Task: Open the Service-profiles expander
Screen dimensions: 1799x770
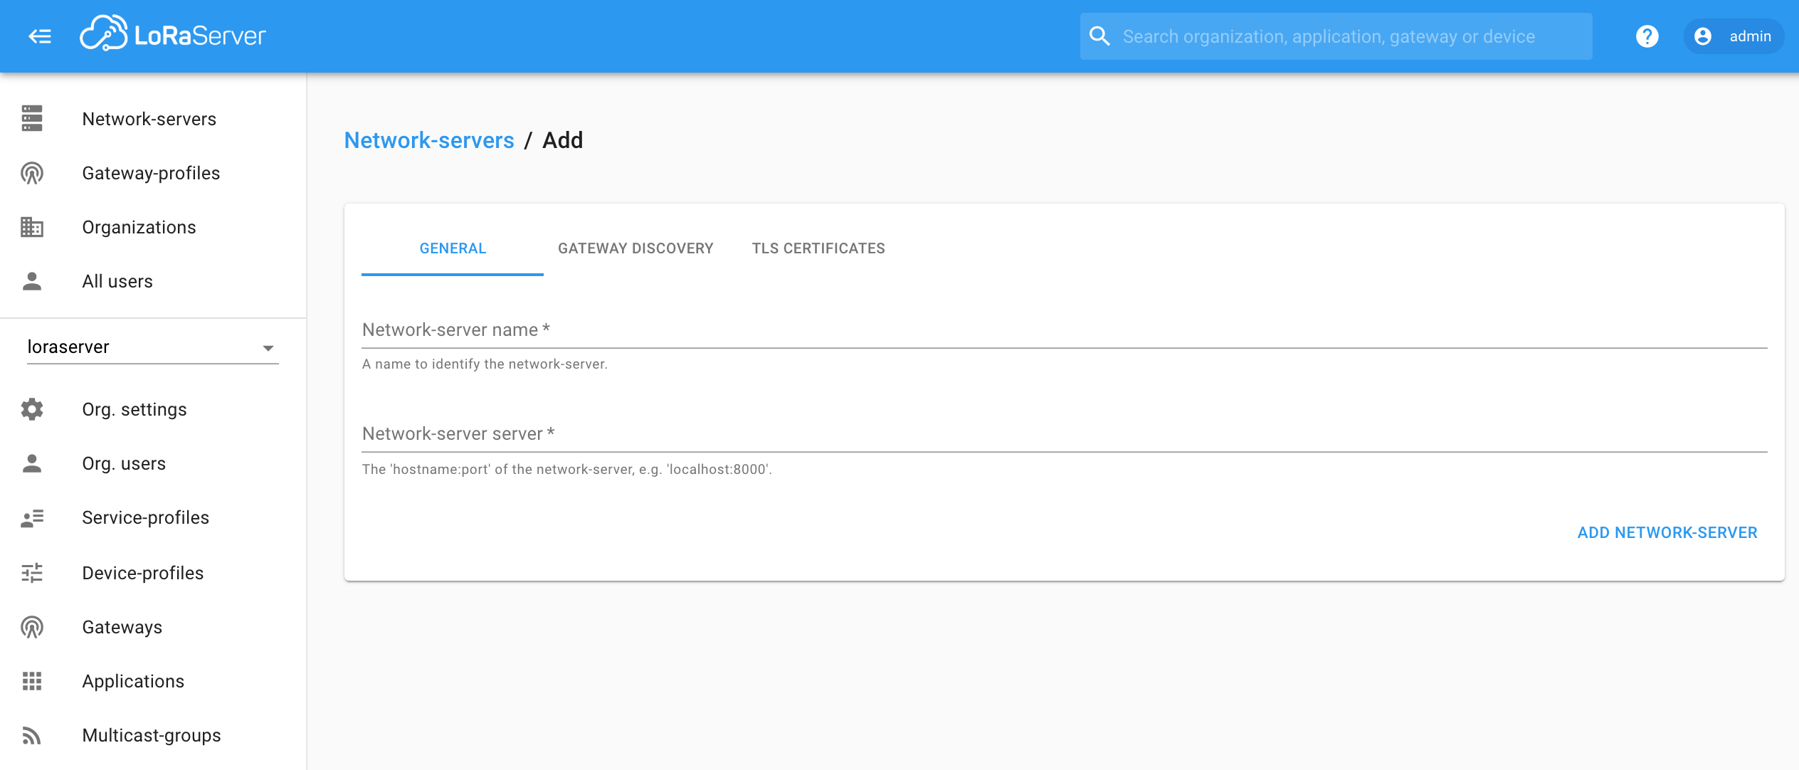Action: 146,519
